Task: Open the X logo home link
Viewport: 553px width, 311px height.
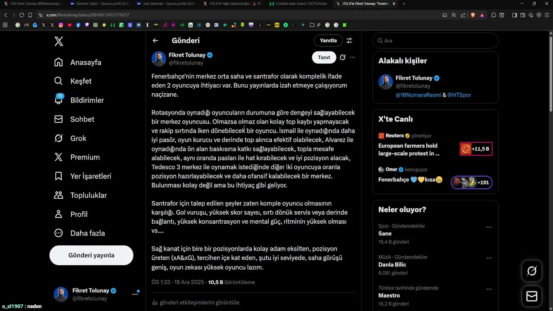Action: [59, 41]
